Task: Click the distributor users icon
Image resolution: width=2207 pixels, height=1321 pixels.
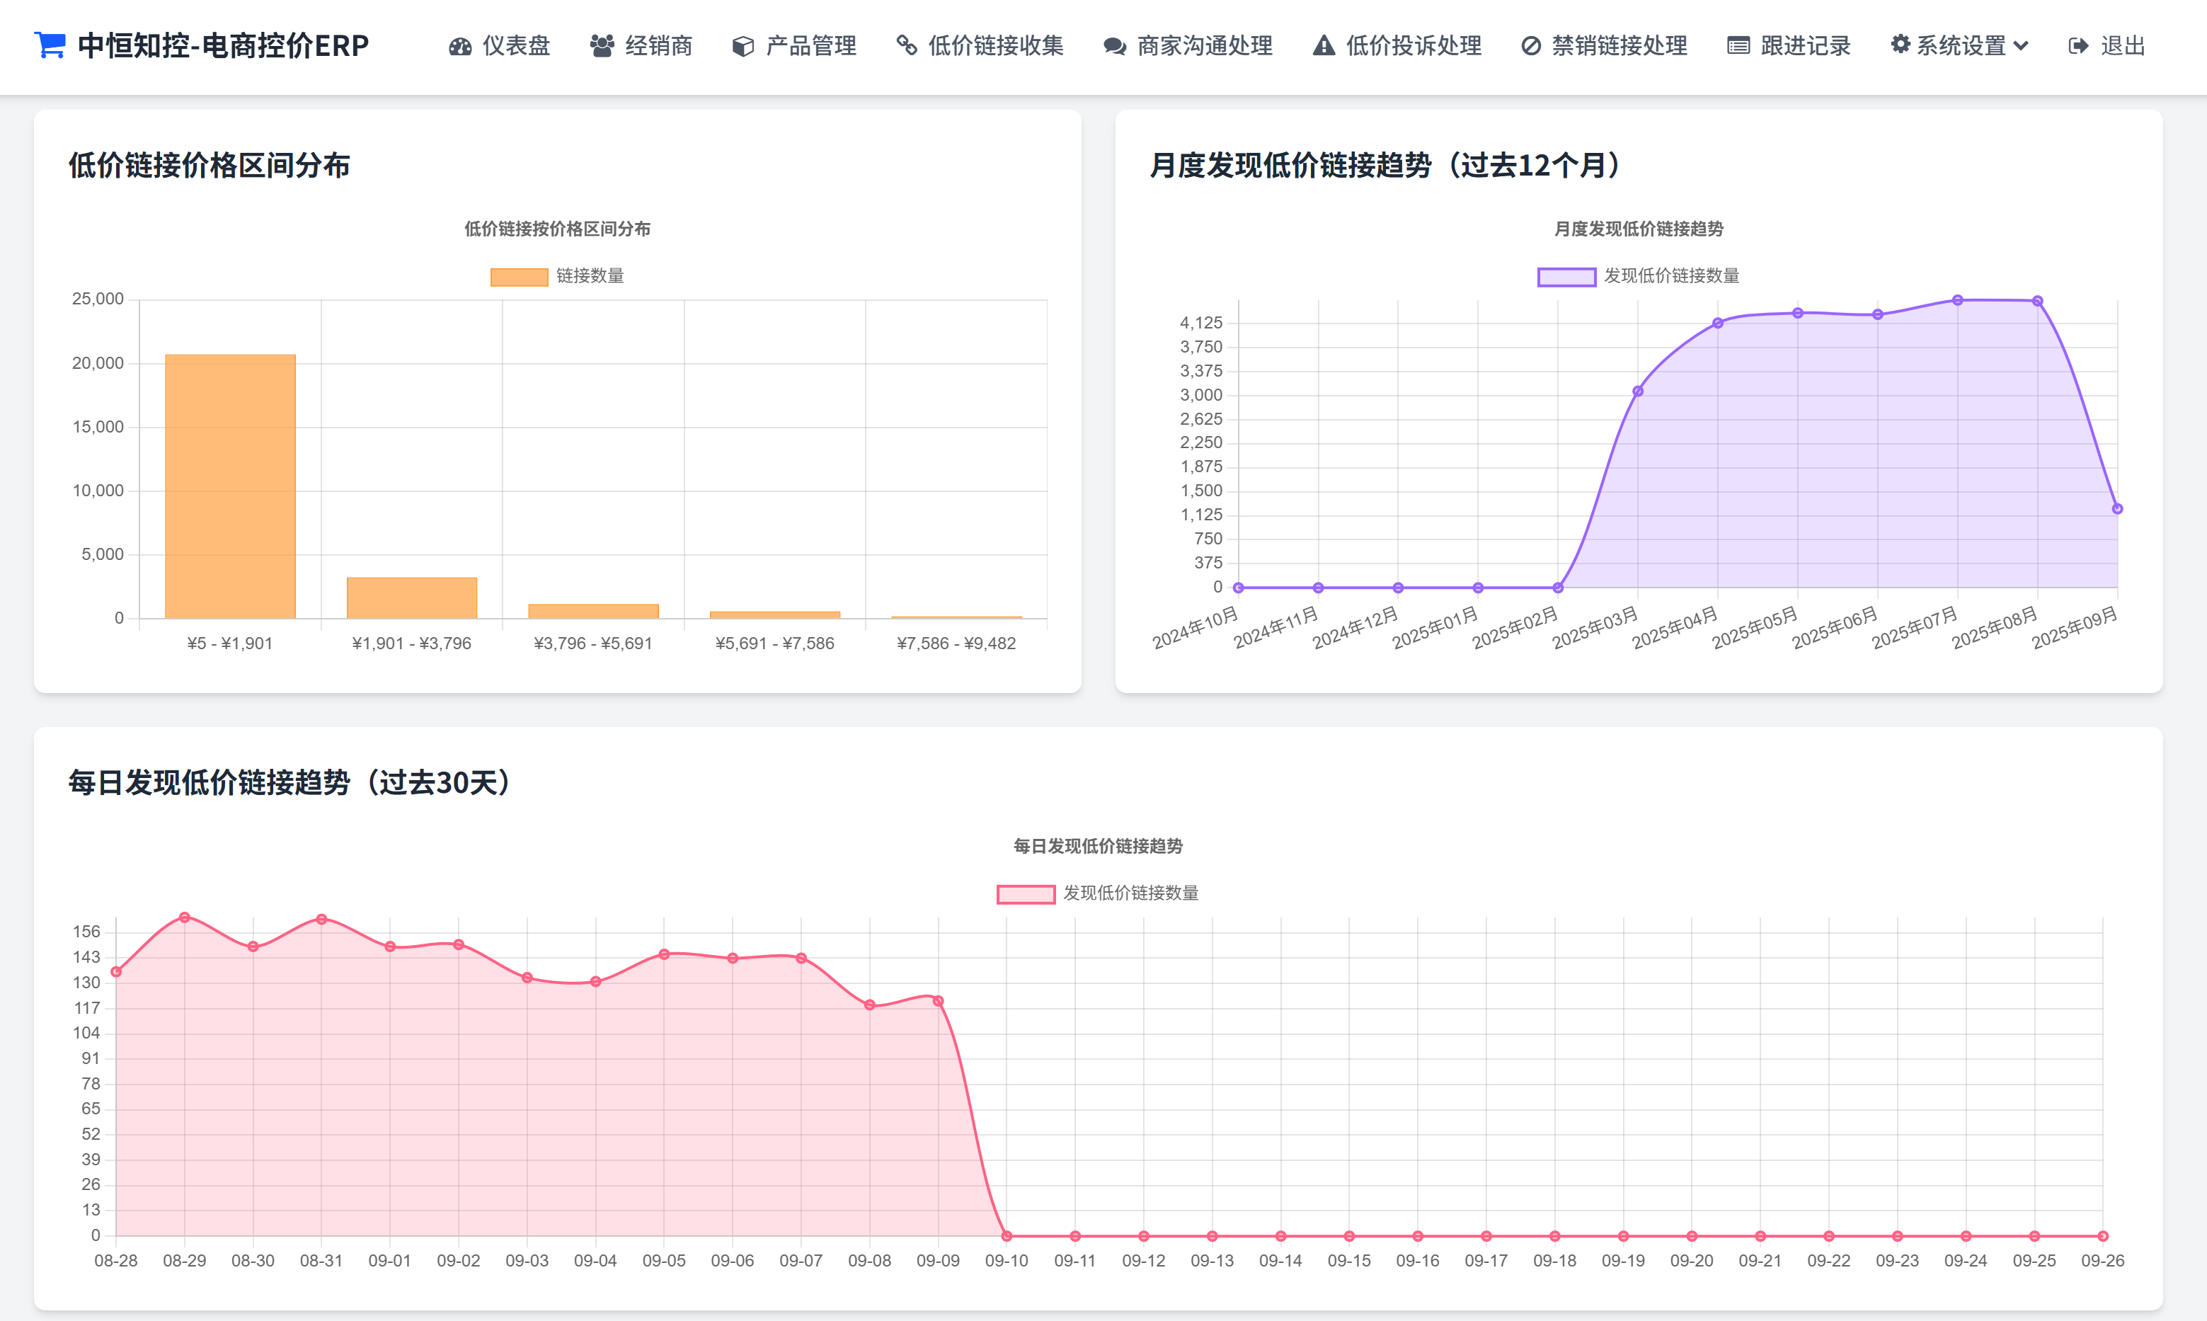Action: (602, 46)
